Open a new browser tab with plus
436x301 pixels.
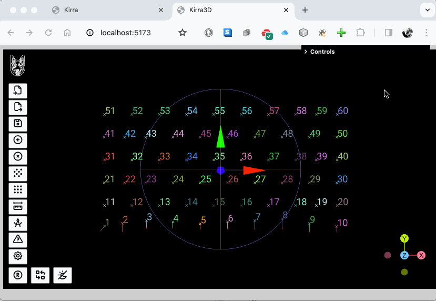[305, 10]
